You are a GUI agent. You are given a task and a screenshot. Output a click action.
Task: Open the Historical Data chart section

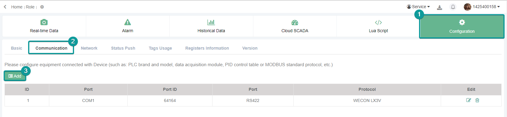coord(211,26)
